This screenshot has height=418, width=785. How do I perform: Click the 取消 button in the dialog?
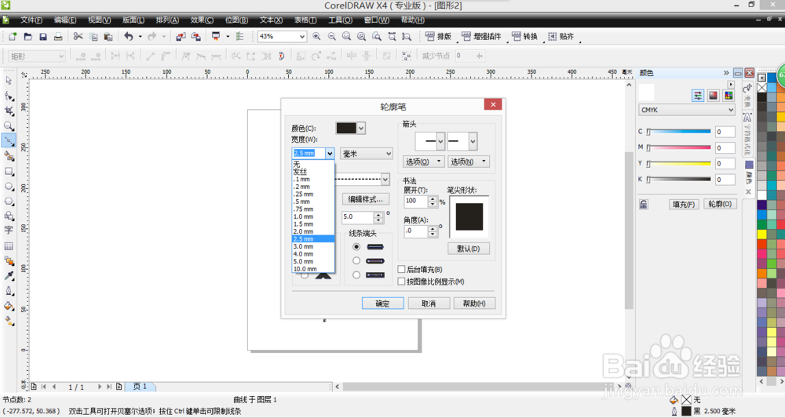coord(429,304)
